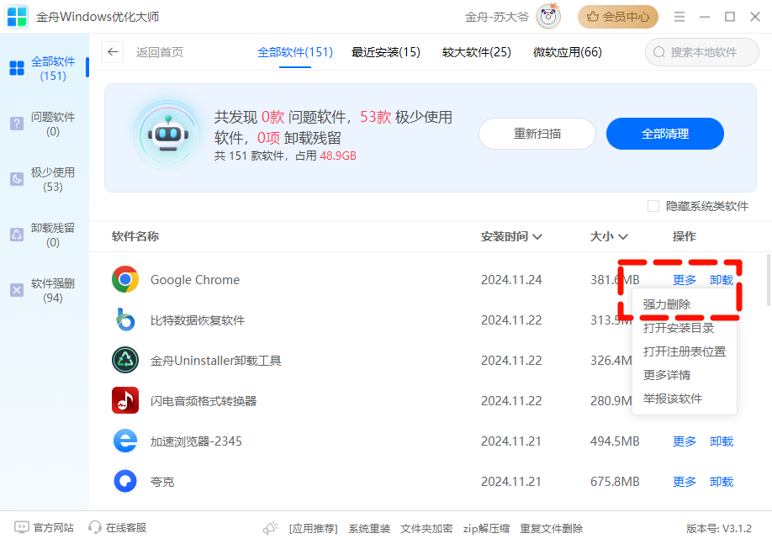Select the 软件强删 cross icon
Viewport: 772px width, 544px height.
point(17,290)
